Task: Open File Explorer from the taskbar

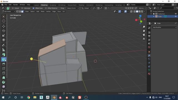Action: click(35, 97)
